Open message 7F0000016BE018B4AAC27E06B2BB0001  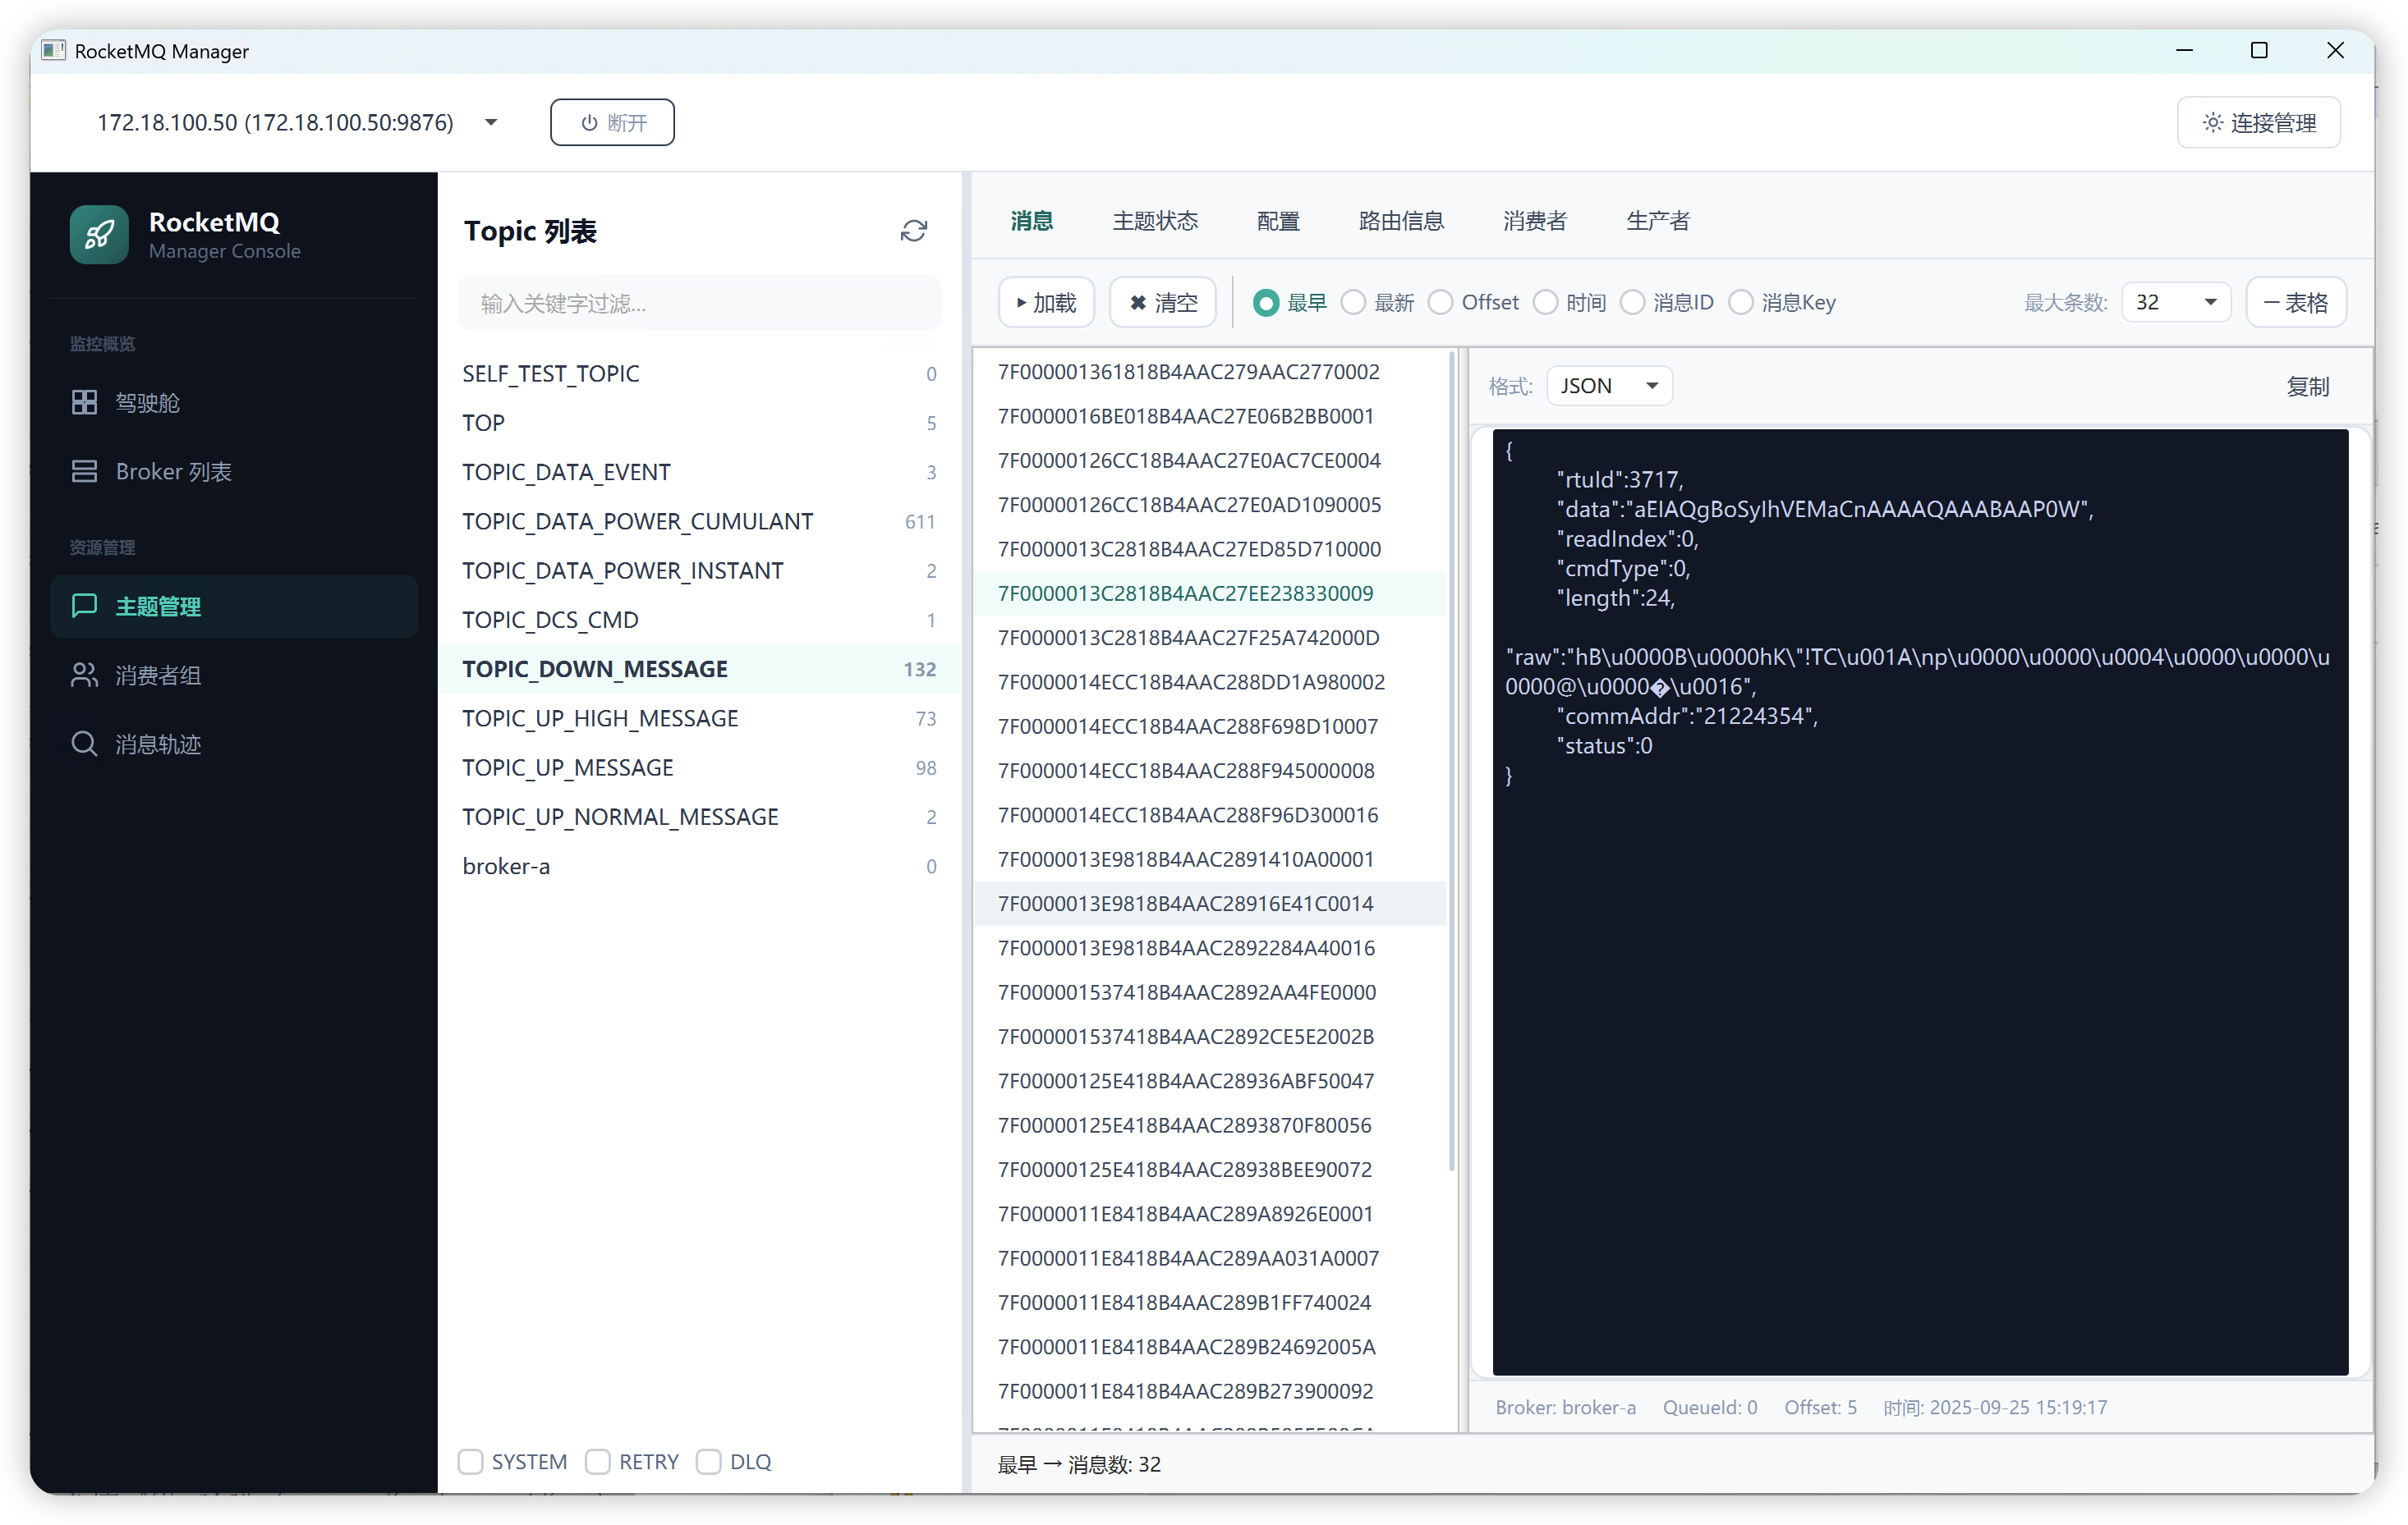(1210, 416)
